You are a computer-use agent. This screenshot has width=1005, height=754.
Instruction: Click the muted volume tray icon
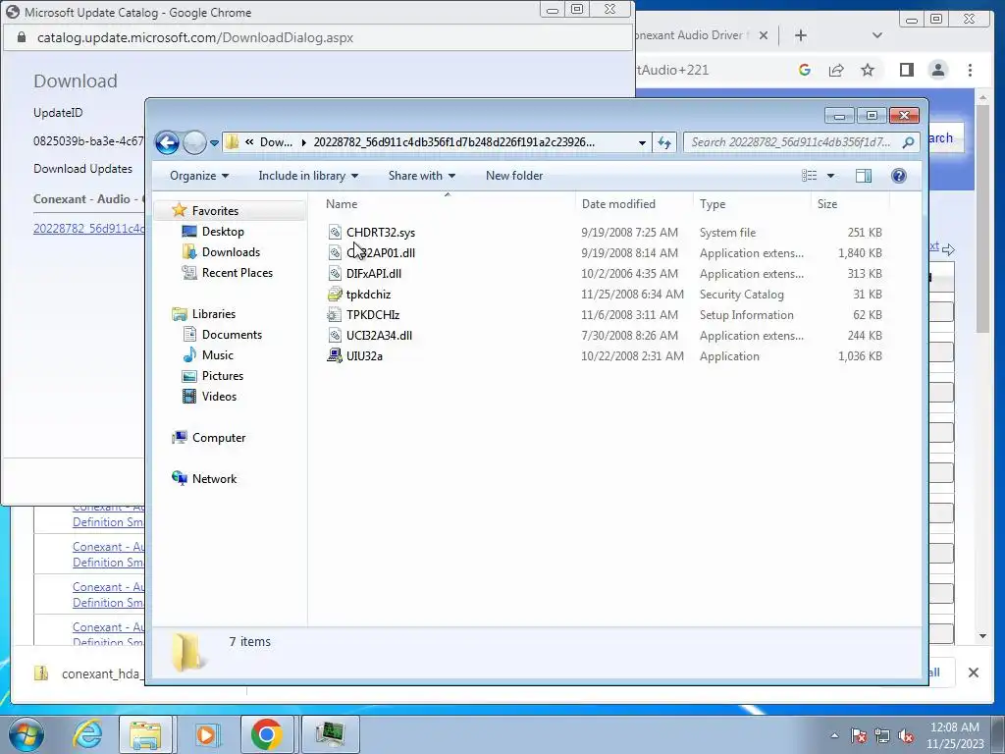[x=906, y=735]
